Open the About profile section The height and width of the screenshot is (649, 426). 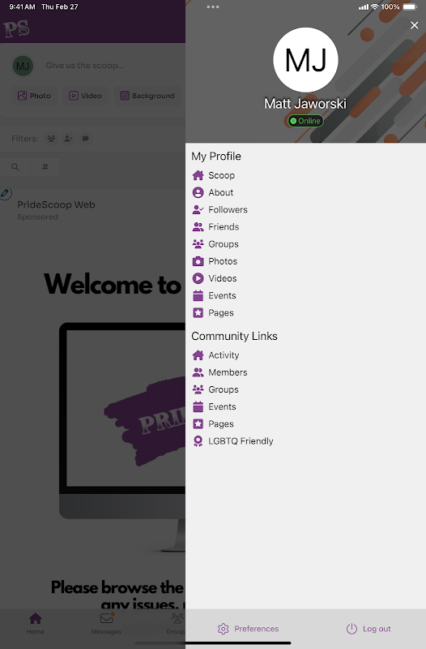tap(213, 192)
